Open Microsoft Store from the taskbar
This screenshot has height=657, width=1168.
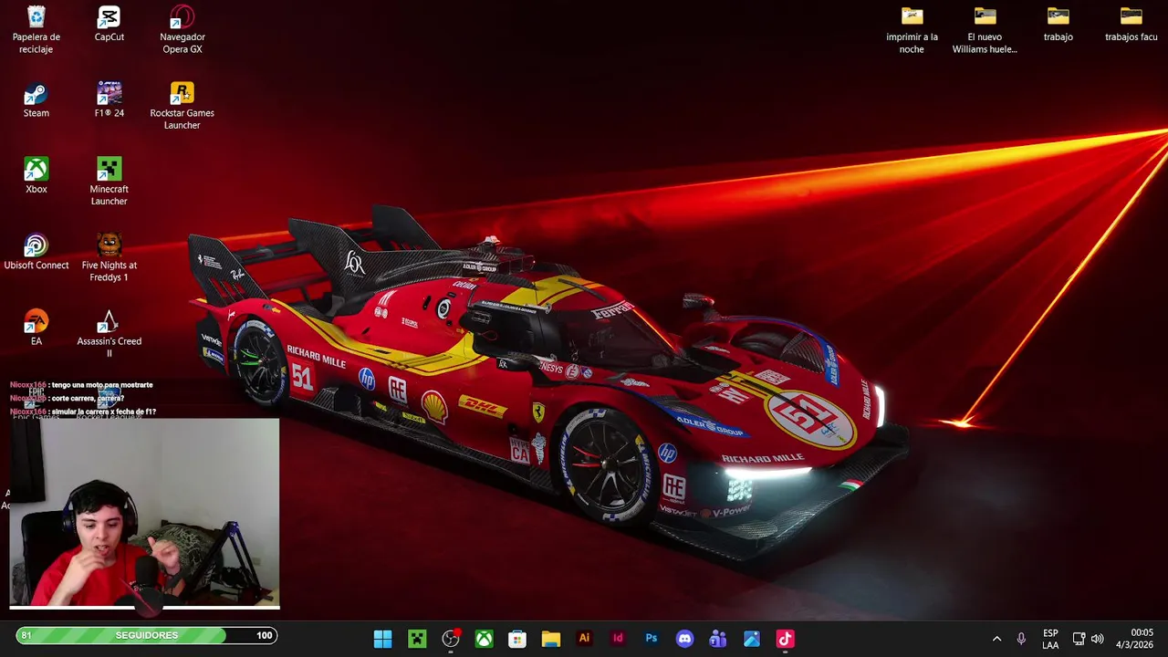coord(517,639)
